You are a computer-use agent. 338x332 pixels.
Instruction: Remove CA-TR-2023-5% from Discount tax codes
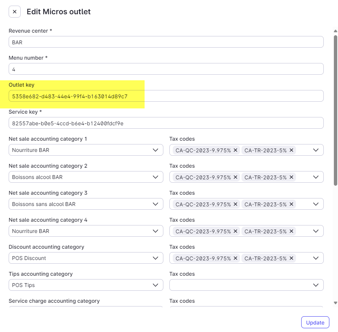tap(291, 258)
